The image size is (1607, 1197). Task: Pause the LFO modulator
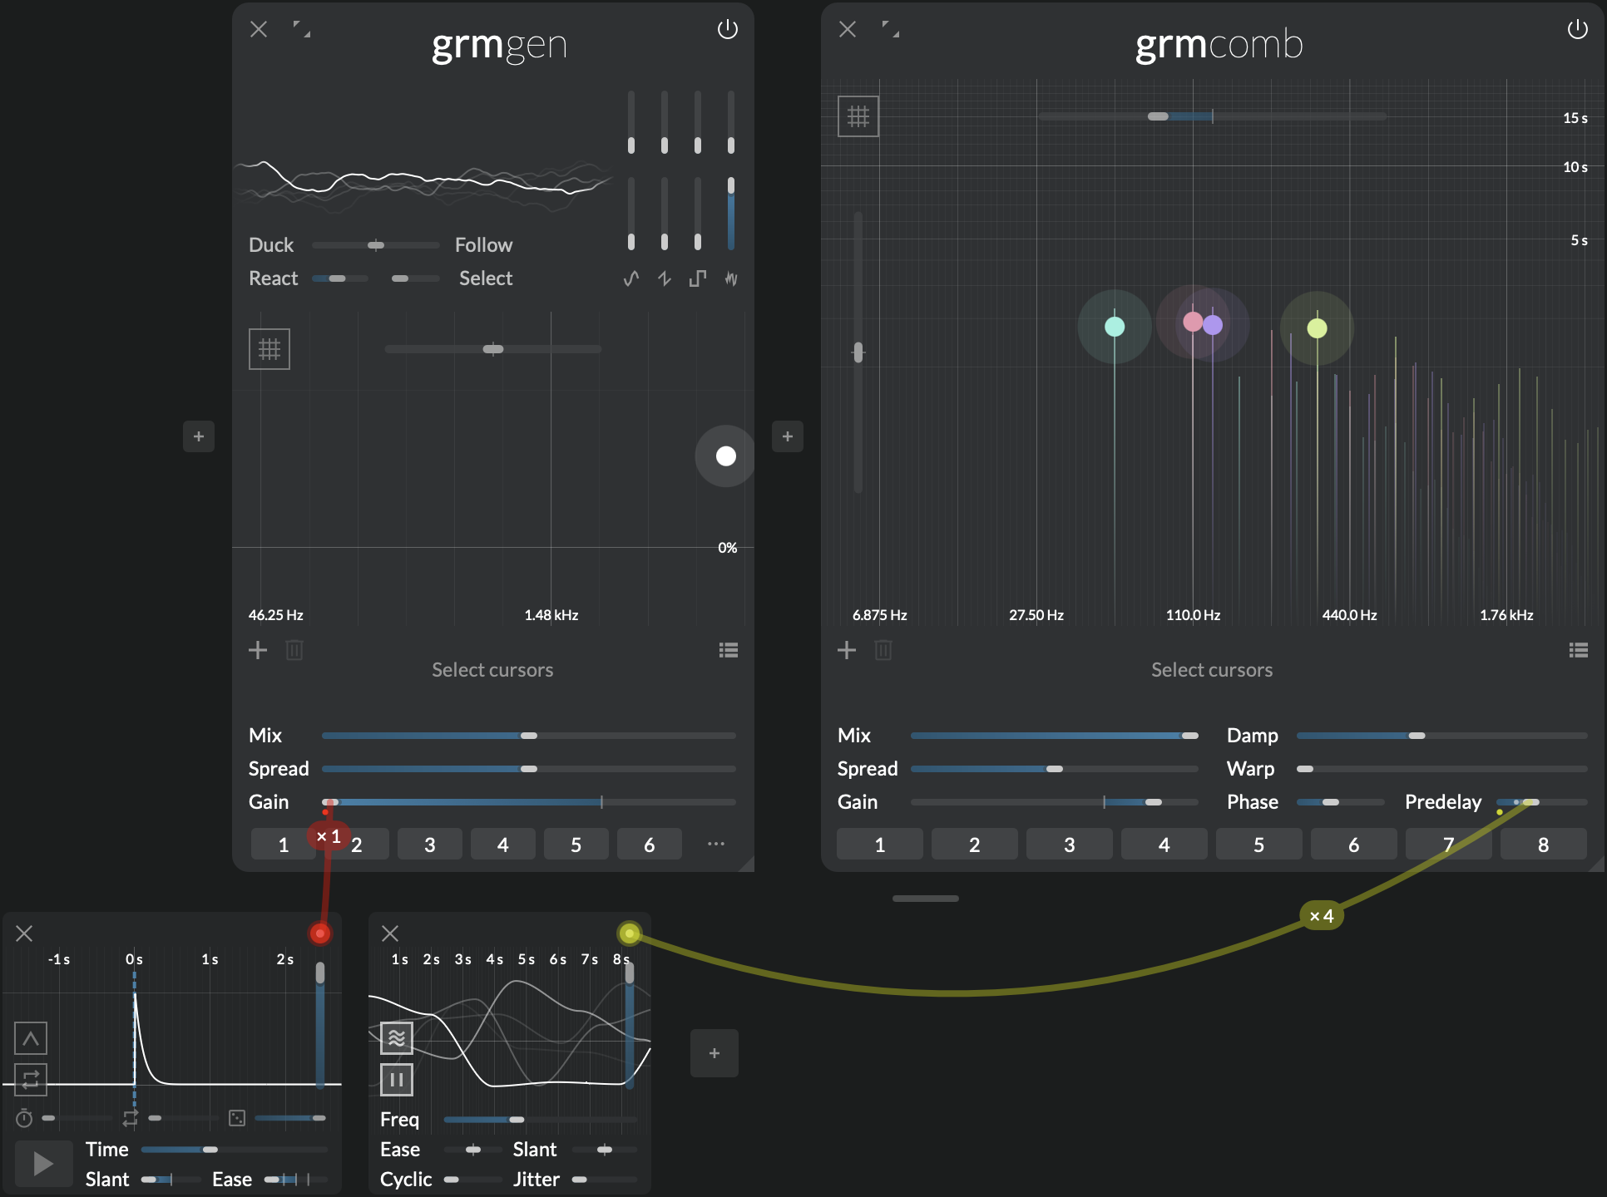tap(397, 1080)
